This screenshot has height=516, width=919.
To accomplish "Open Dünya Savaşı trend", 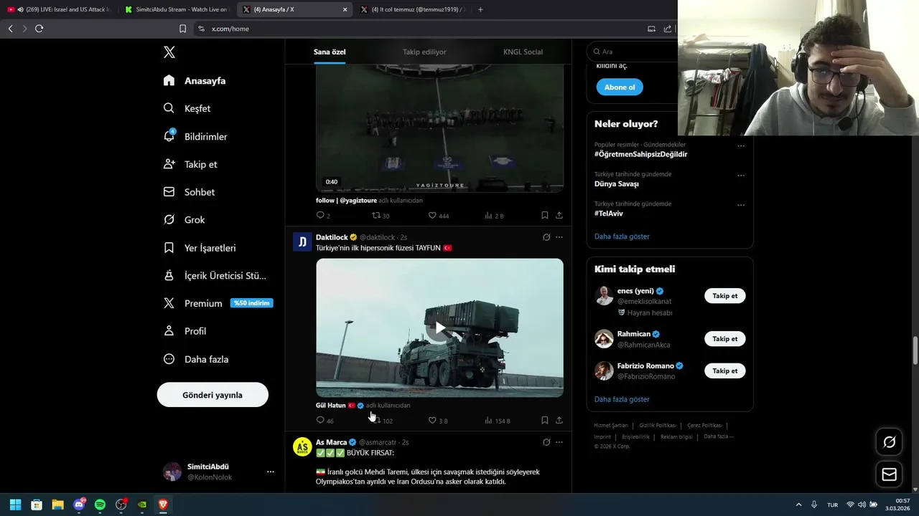I will click(x=617, y=184).
